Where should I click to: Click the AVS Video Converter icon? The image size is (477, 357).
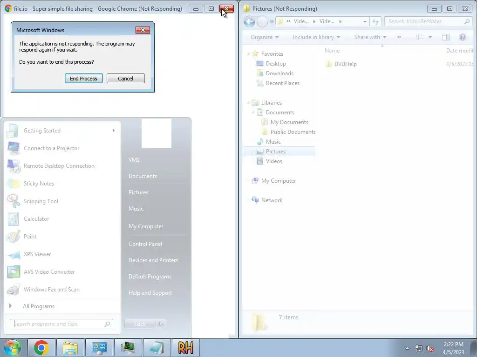(x=14, y=272)
